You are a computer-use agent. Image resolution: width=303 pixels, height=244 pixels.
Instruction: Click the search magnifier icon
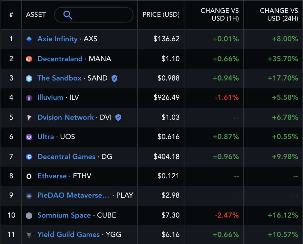tap(68, 15)
